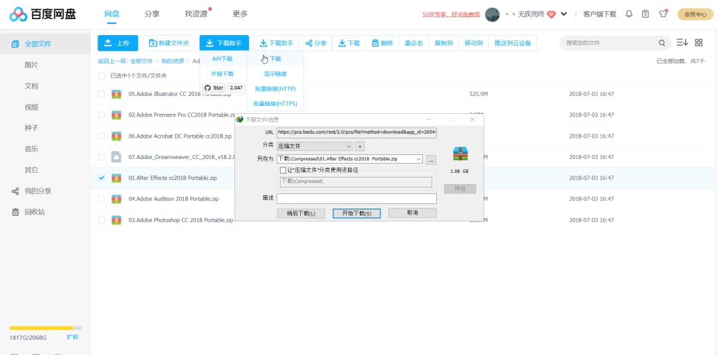Open the white 下载助手 toolbar dropdown
The image size is (717, 355).
click(277, 43)
